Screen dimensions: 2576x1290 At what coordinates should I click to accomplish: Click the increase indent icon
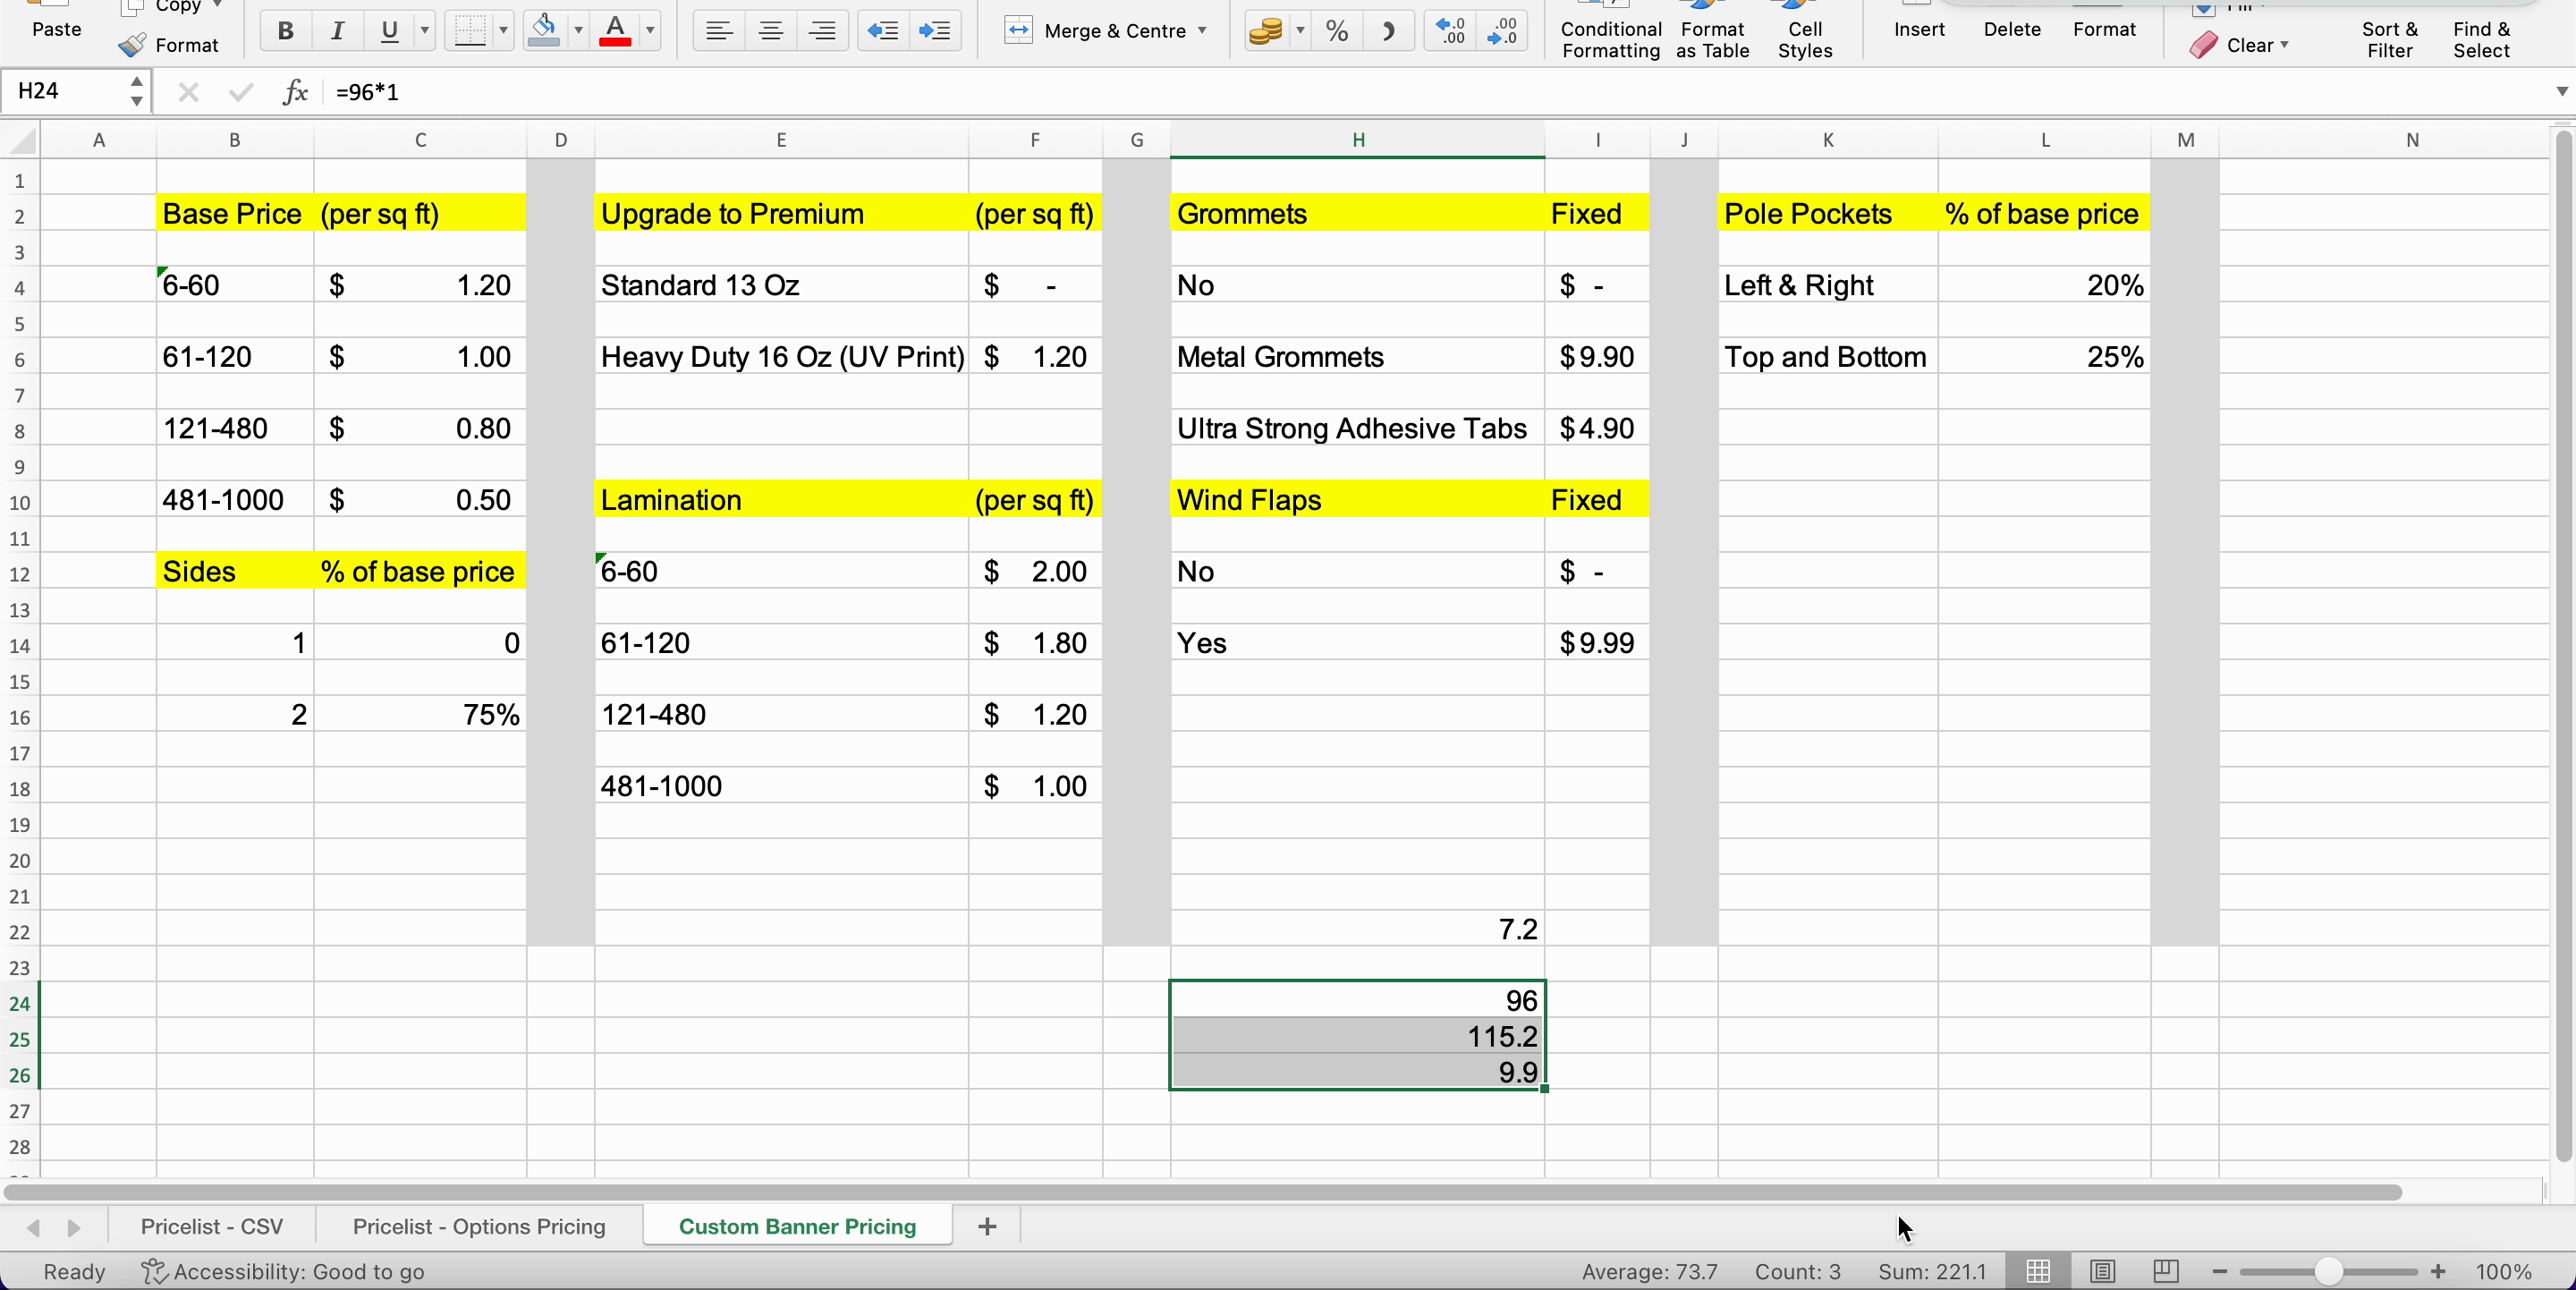pos(934,31)
